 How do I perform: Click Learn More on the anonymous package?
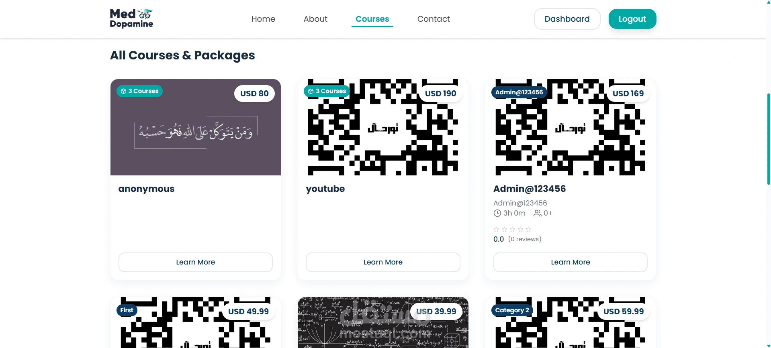tap(196, 262)
